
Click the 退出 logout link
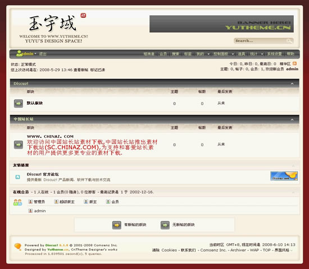point(43,54)
